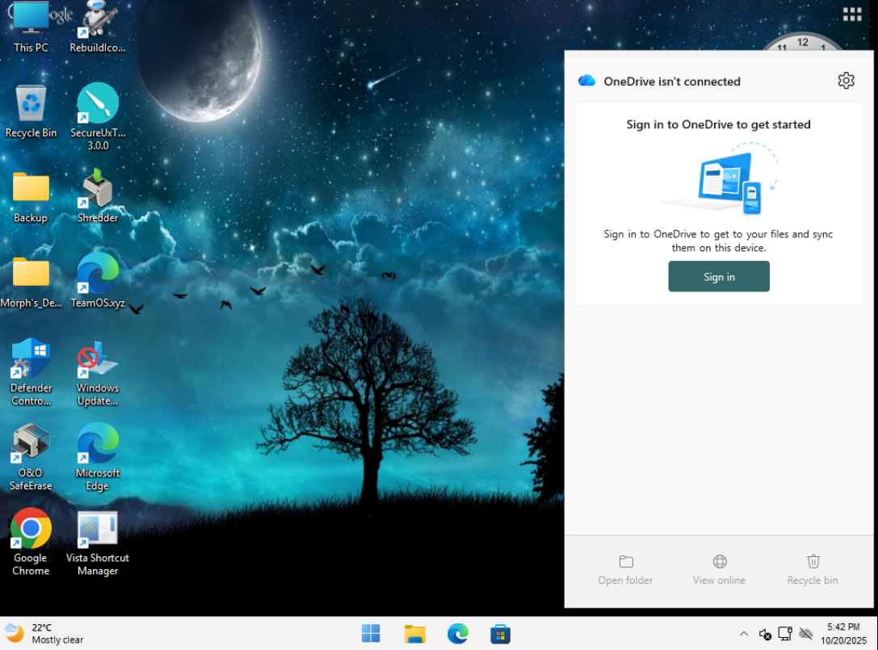Click the muted volume tray icon
Screen dimensions: 878x650
pos(765,634)
